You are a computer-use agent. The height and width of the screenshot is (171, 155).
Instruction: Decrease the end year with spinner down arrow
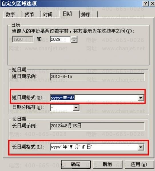74,41
